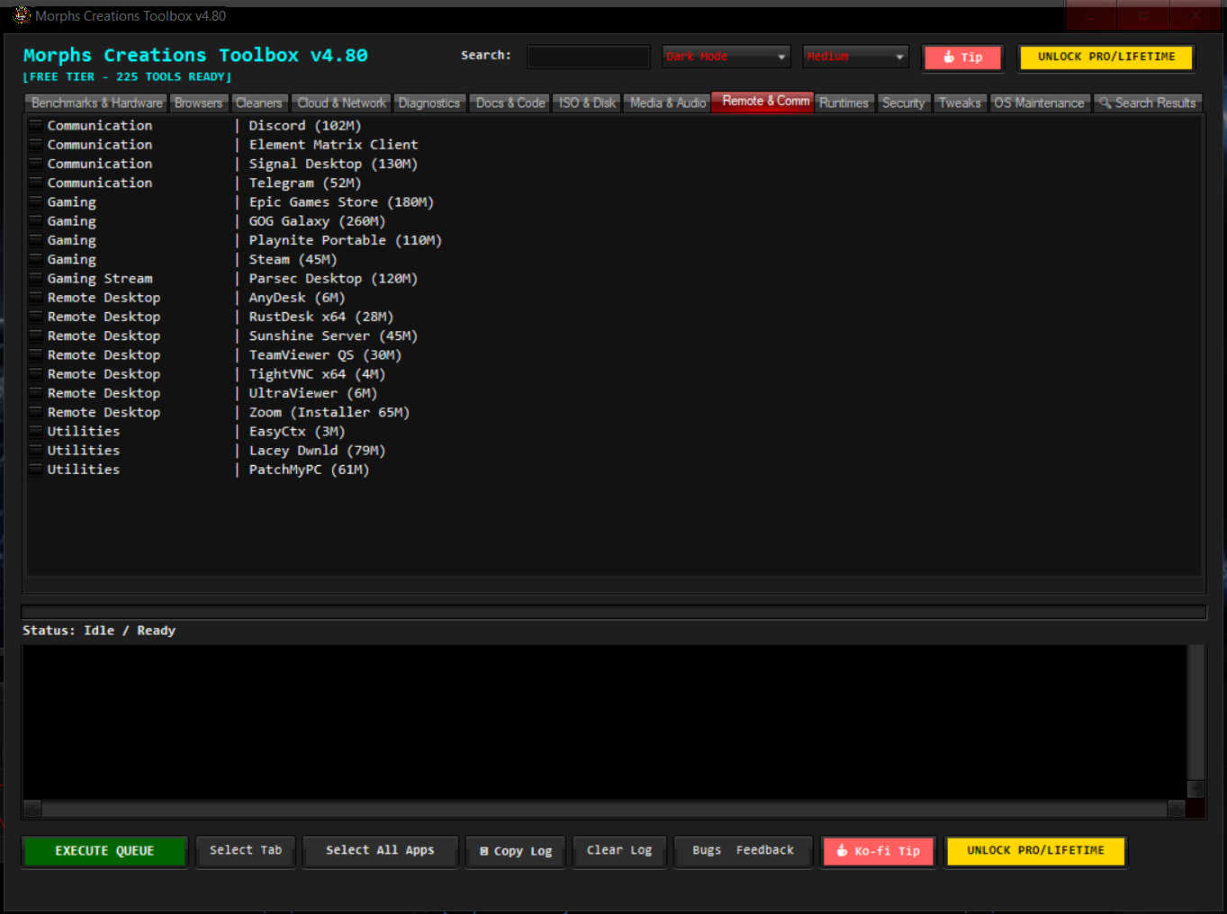
Task: Click the bottom UNLOCK PRO/LIFETIME button
Action: click(x=1035, y=851)
